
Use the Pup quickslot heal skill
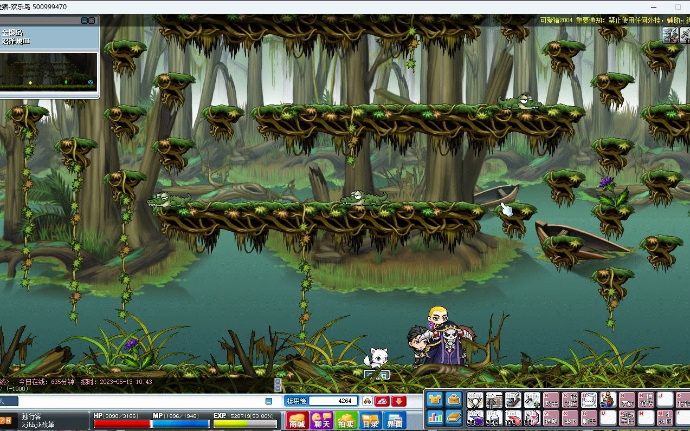click(x=532, y=400)
